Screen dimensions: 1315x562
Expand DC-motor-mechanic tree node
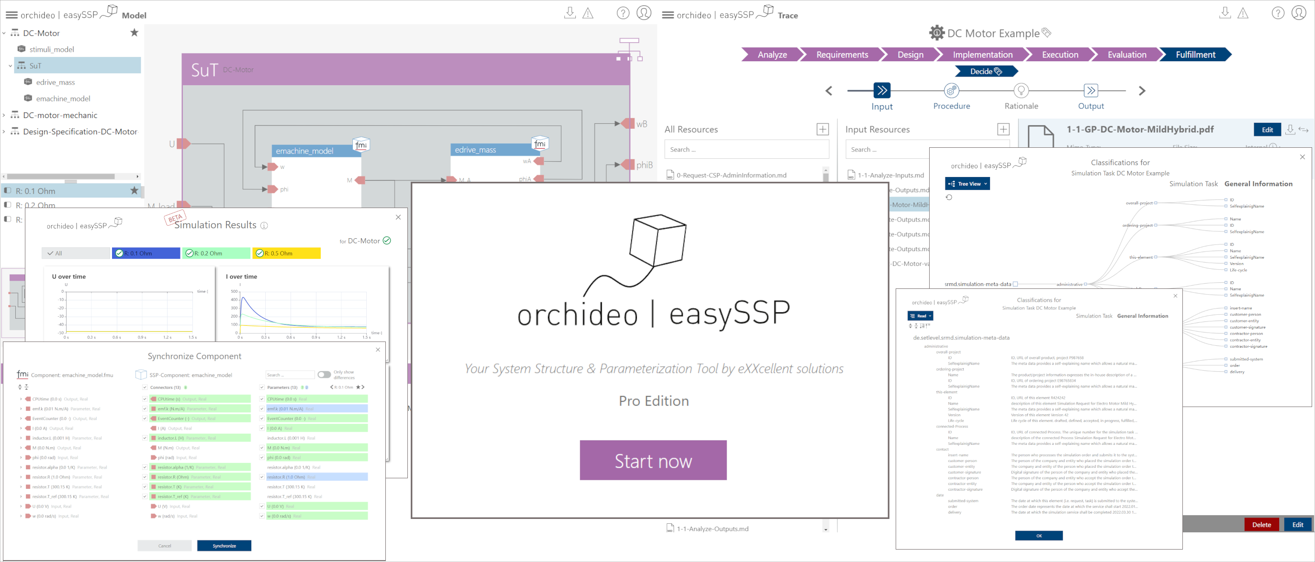[4, 115]
